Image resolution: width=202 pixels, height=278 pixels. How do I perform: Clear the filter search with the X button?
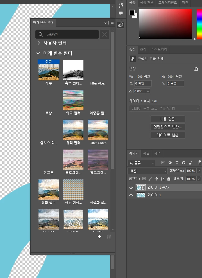[x=104, y=34]
